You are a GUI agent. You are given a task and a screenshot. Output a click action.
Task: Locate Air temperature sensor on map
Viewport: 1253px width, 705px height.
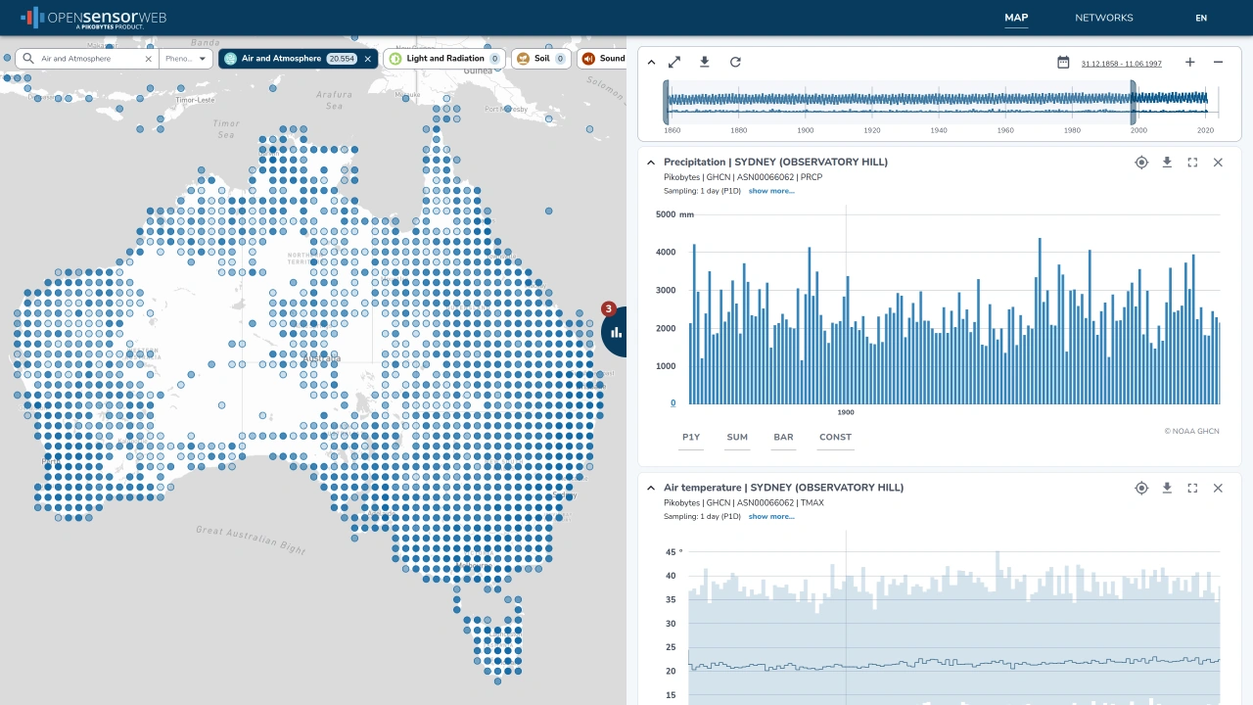pyautogui.click(x=1141, y=488)
